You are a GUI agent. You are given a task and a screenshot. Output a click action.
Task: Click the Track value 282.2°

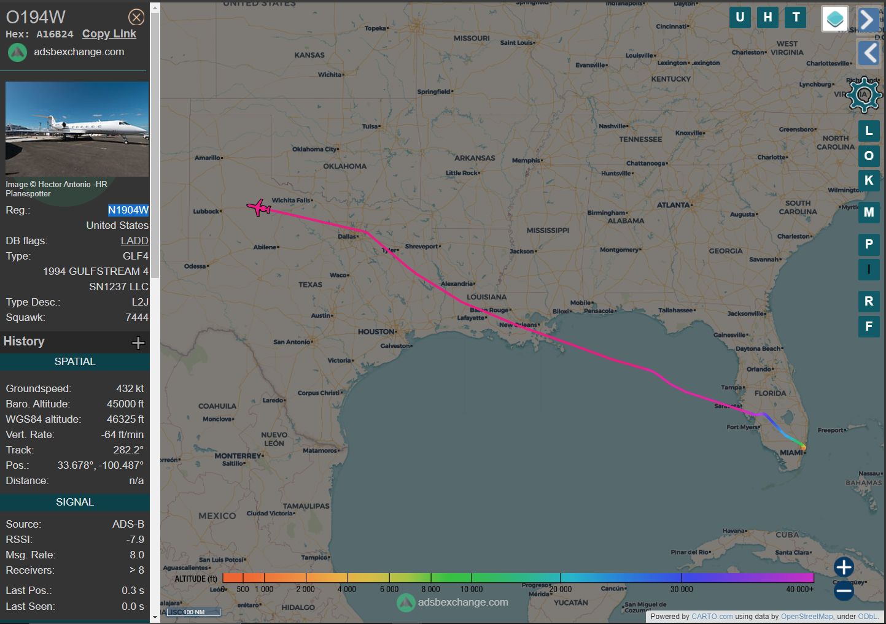coord(128,450)
